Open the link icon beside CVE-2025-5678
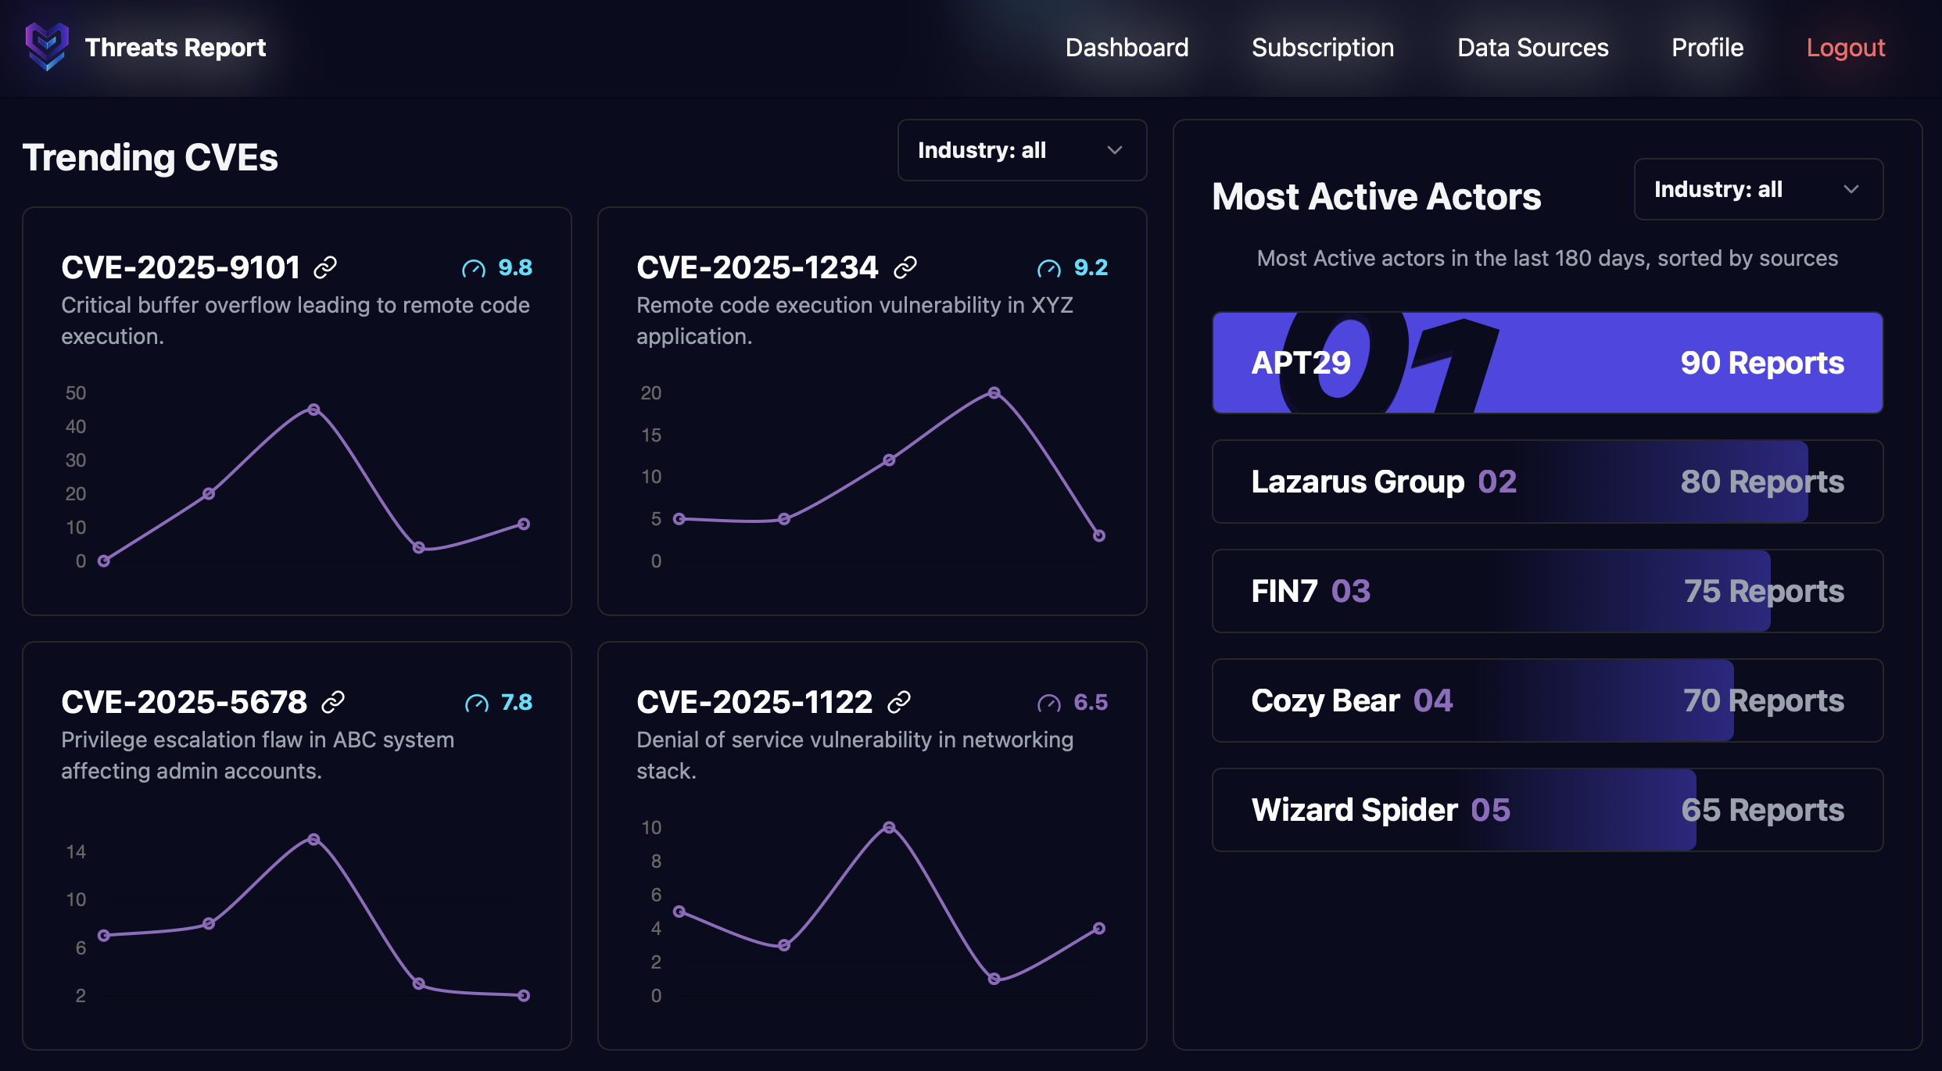 click(x=333, y=703)
